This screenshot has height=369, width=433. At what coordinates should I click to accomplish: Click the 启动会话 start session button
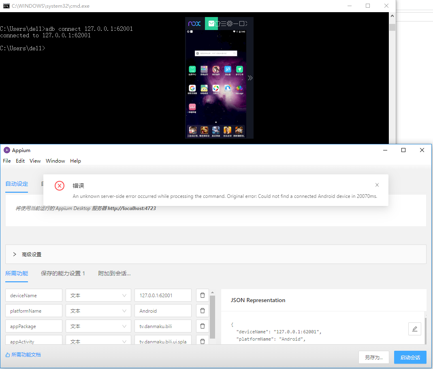[410, 357]
